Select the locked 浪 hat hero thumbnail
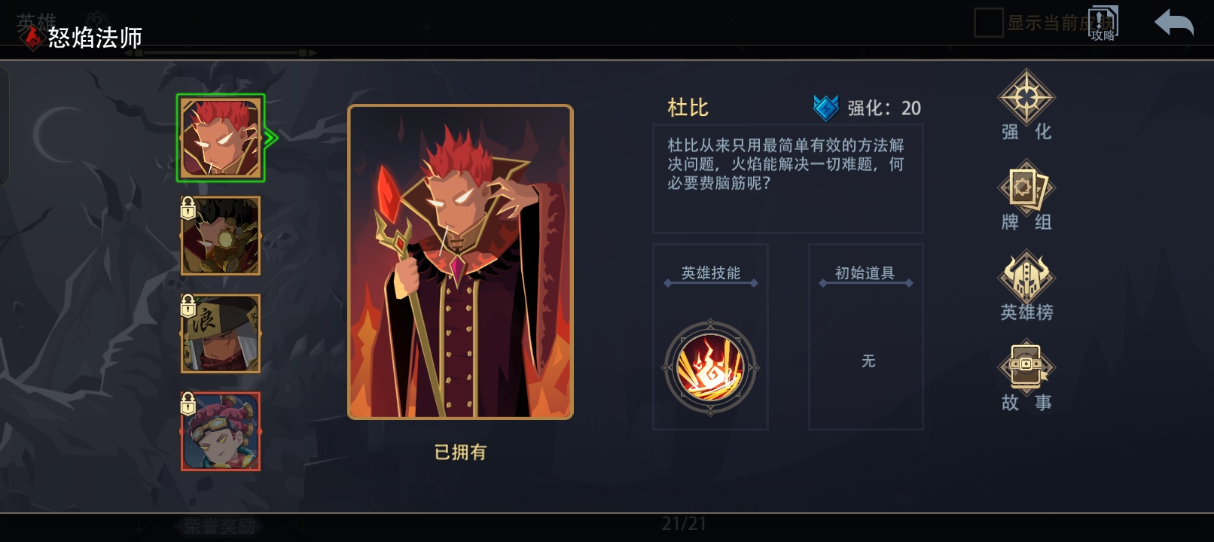 click(221, 333)
